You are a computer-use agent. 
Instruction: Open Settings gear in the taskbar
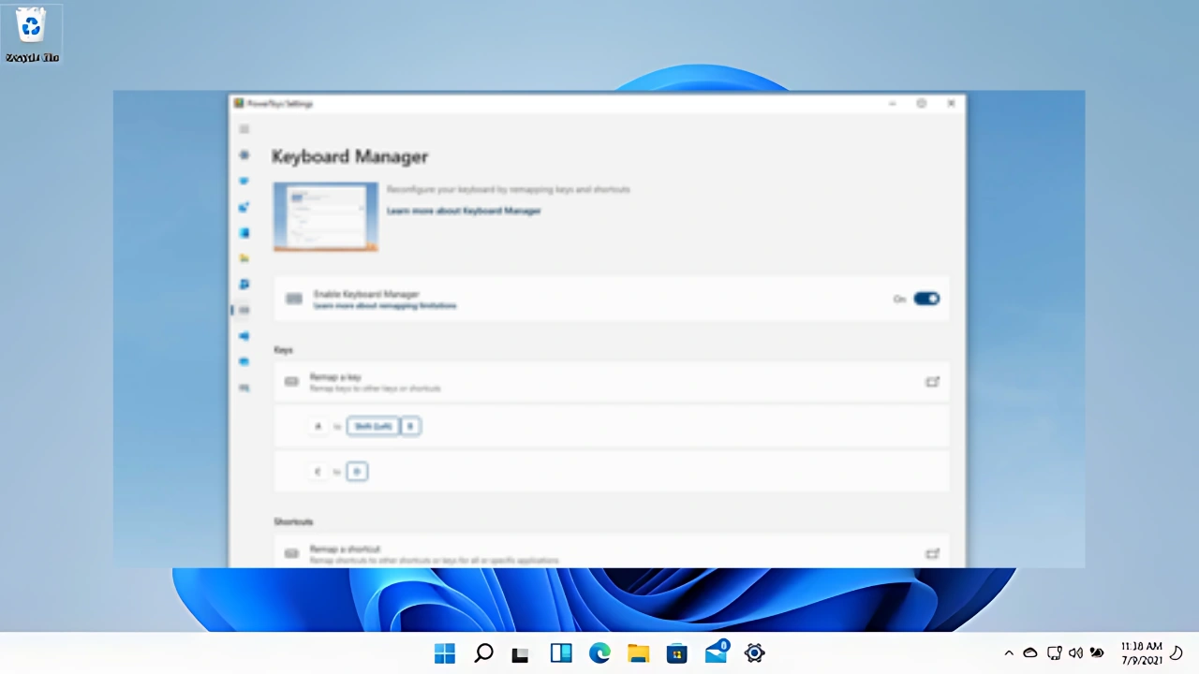tap(754, 653)
